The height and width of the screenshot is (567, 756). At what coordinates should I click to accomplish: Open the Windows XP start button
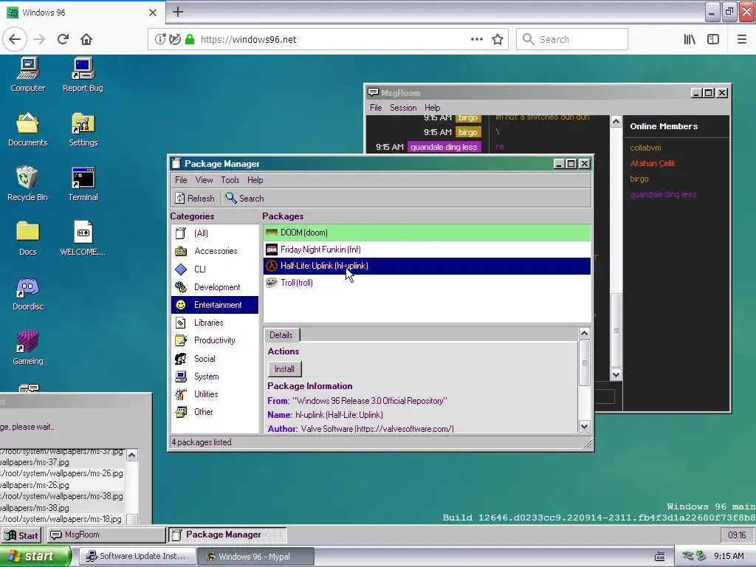35,556
